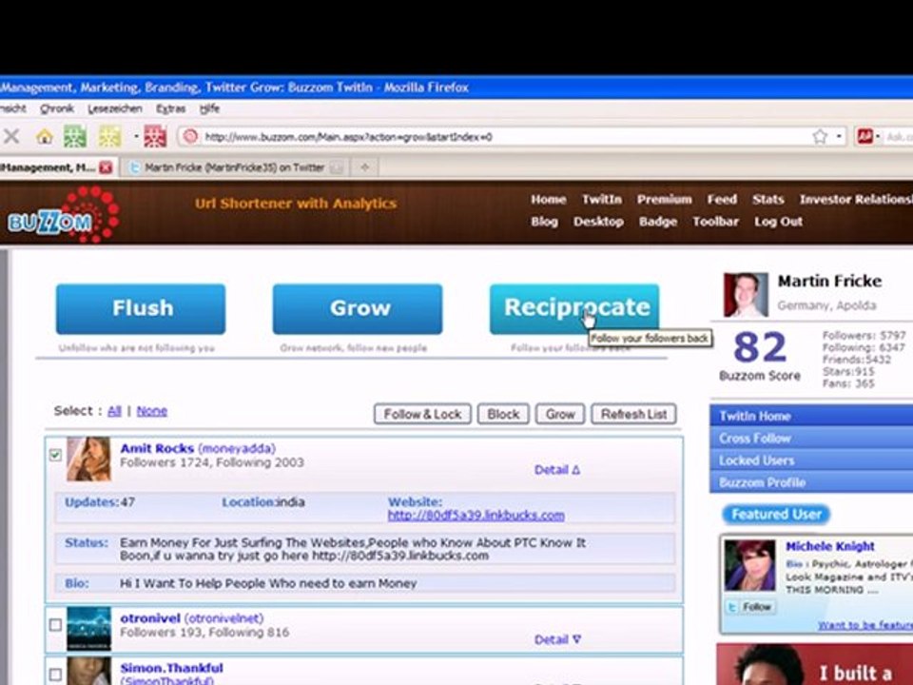Open the Premium nav link
This screenshot has width=913, height=685.
click(x=664, y=199)
